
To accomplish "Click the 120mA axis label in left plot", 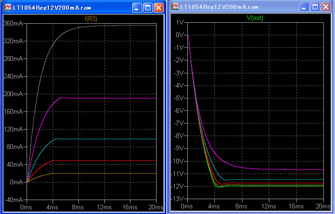I will click(13, 129).
